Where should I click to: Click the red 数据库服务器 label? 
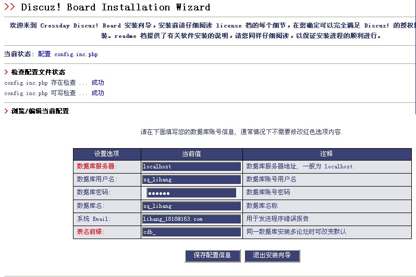(x=96, y=166)
